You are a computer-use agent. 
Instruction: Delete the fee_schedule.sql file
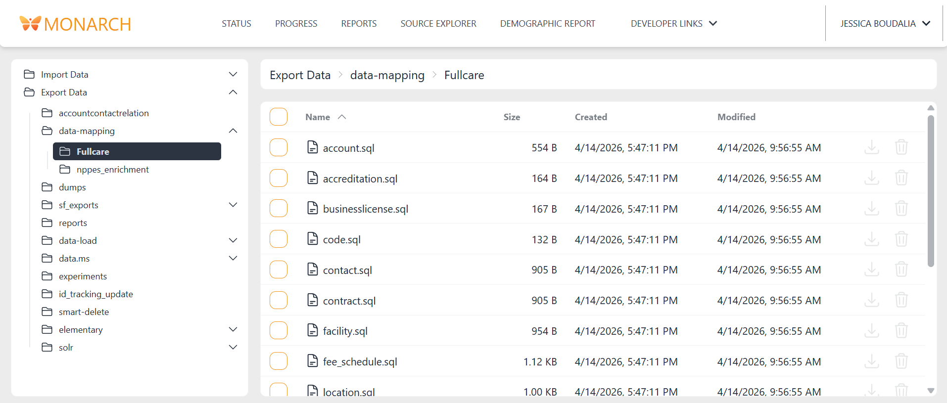click(901, 361)
